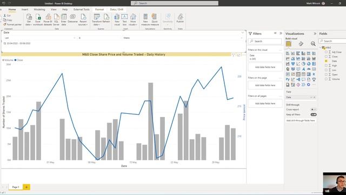
Task: Switch to the Insert ribbon tab
Action: click(25, 10)
